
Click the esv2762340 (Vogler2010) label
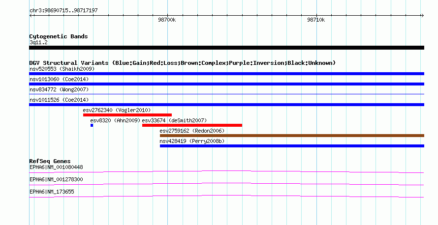117,110
